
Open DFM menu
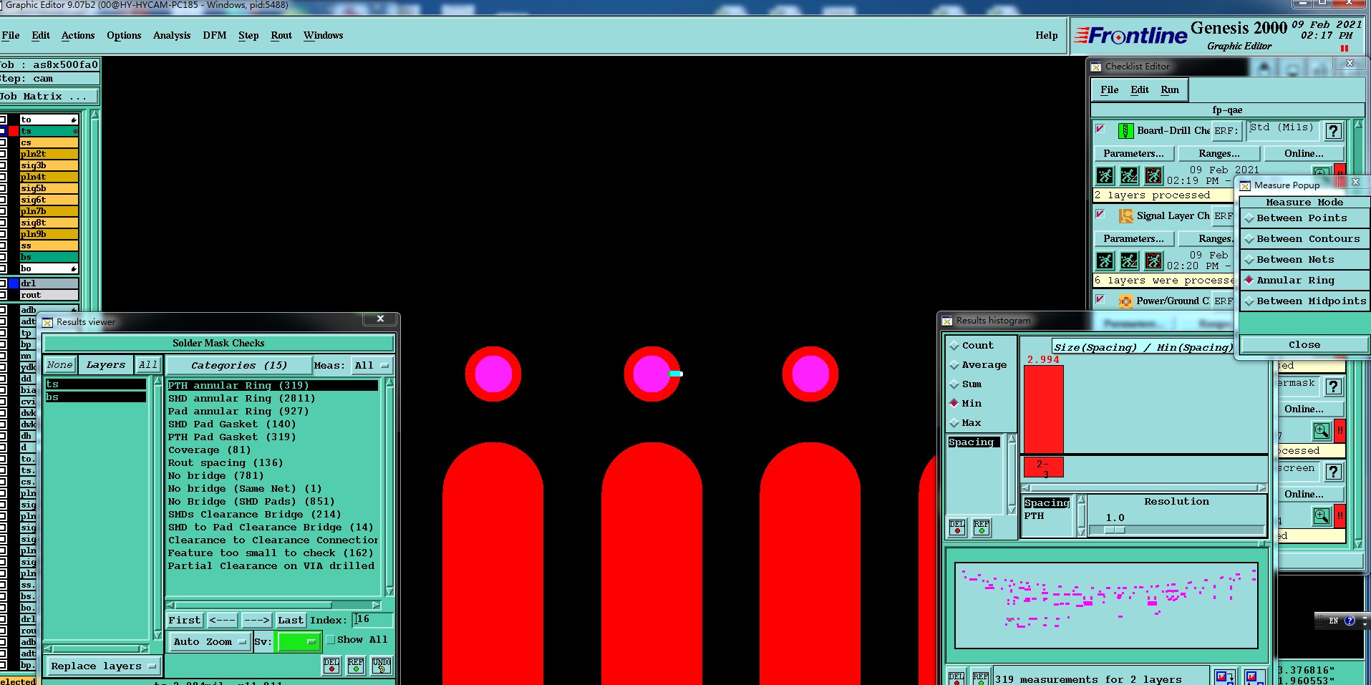point(214,36)
